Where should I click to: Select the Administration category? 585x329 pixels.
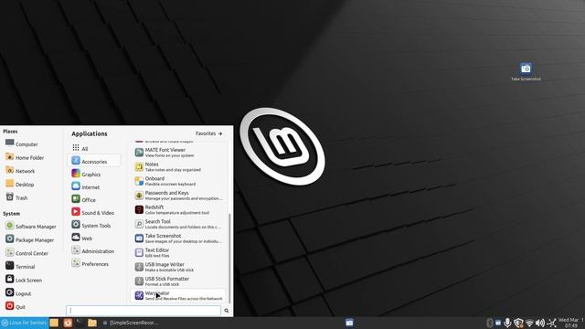pos(94,251)
